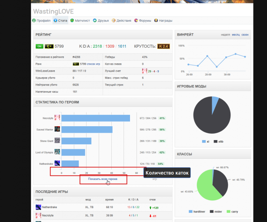Click the Награды awards icon
This screenshot has width=267, height=222.
click(x=156, y=20)
